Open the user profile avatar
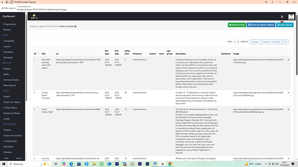Image resolution: width=298 pixels, height=167 pixels. tap(291, 17)
